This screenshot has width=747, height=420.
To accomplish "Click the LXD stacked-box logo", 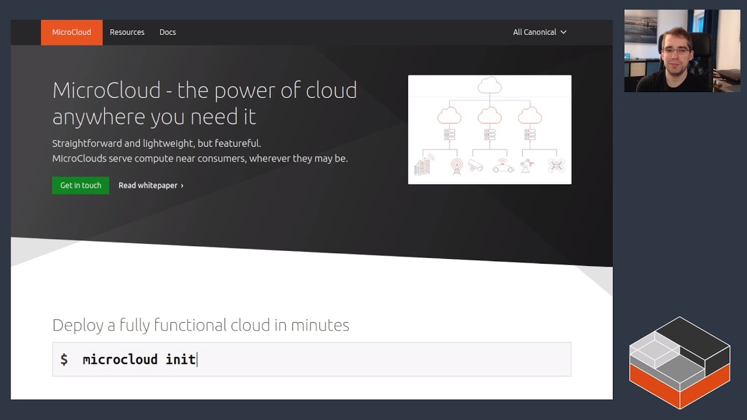I will click(x=679, y=362).
